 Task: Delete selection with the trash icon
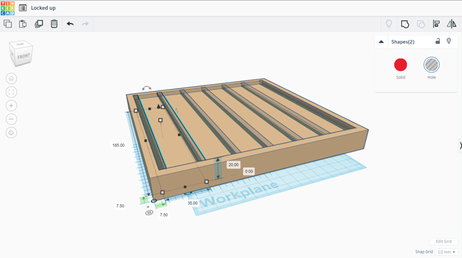pos(54,24)
